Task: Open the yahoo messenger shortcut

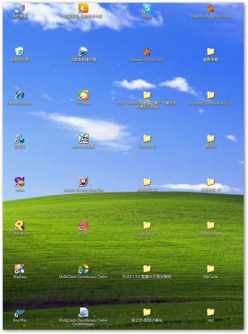Action: (x=20, y=182)
